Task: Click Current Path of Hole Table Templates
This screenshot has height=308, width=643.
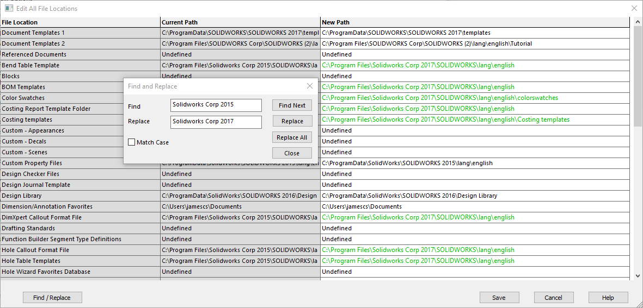Action: pyautogui.click(x=240, y=261)
